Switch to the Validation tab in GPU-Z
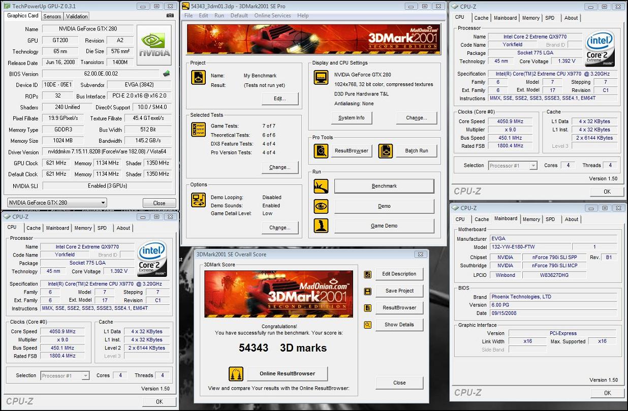Screen dimensions: 628x411 click(77, 16)
